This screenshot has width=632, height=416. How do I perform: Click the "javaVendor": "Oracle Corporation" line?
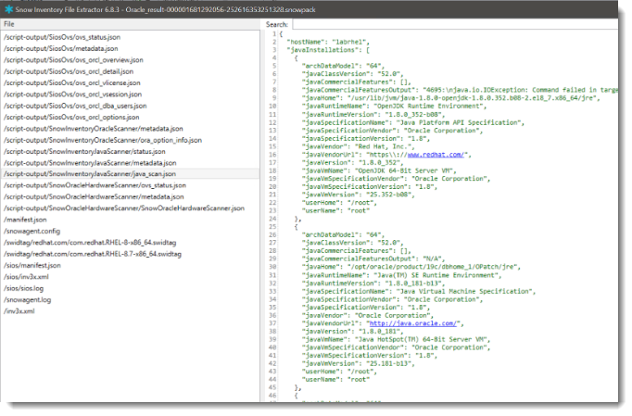(368, 315)
